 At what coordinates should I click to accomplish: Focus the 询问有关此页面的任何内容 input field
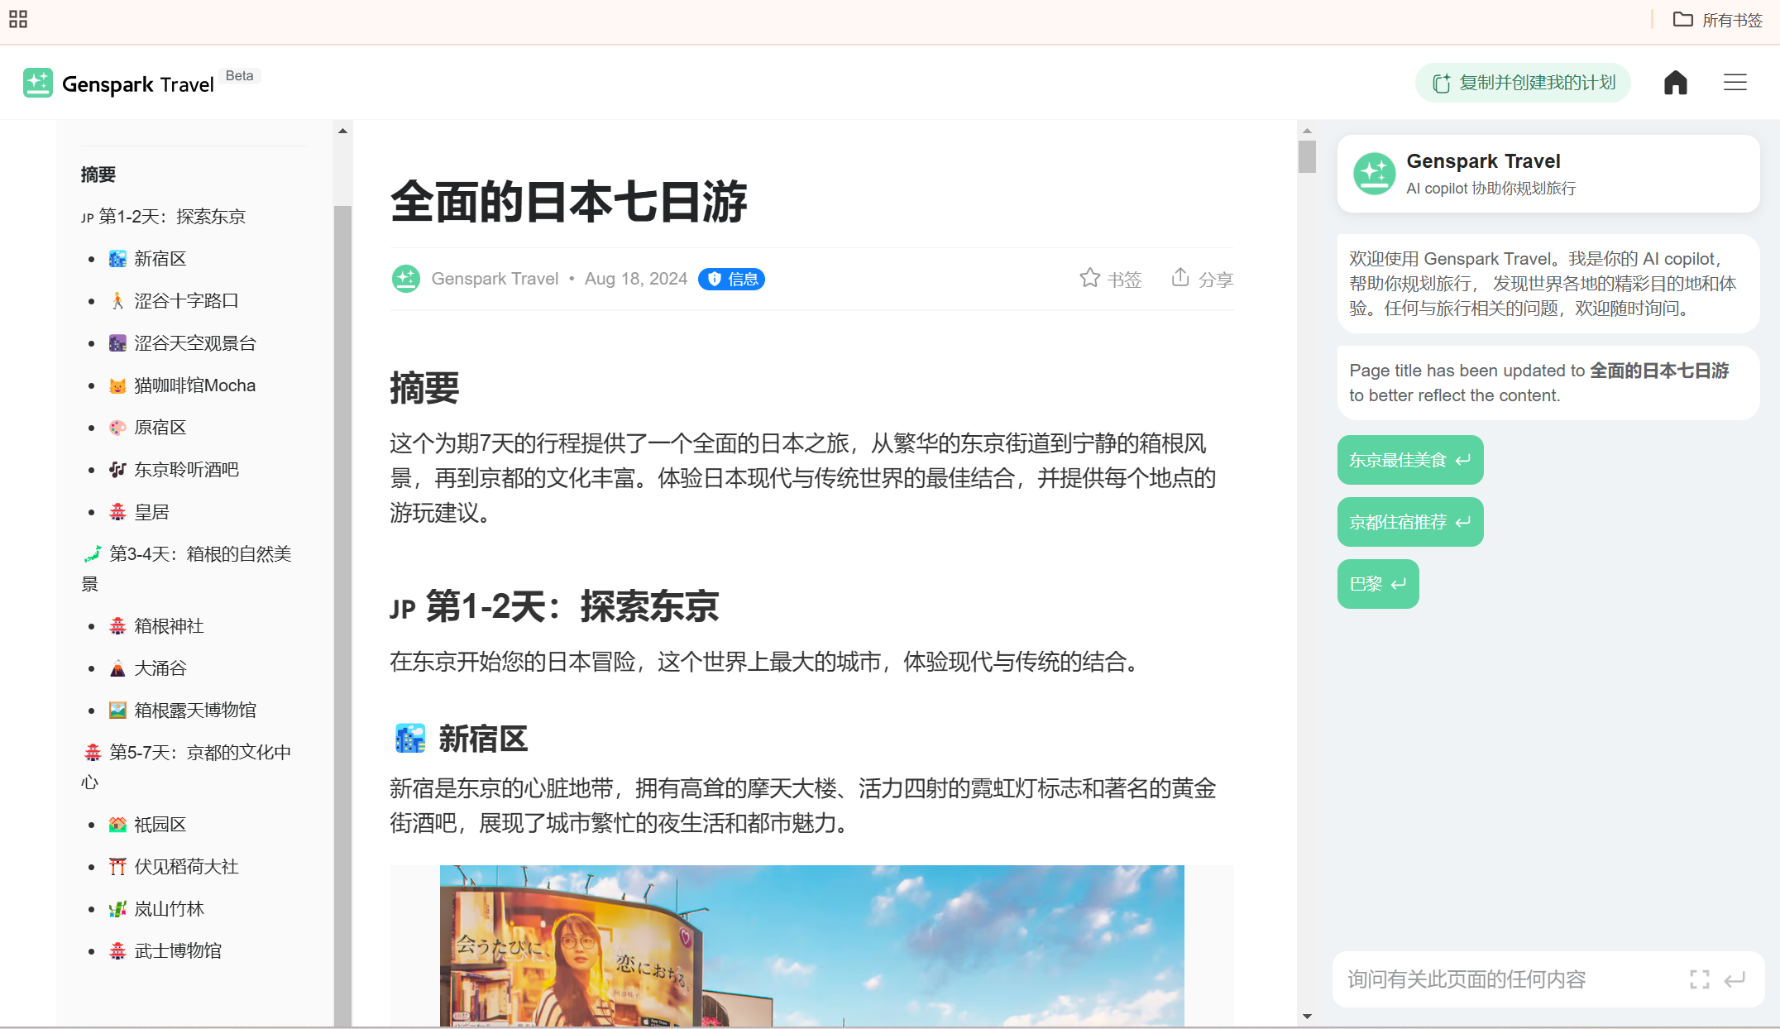pyautogui.click(x=1510, y=979)
